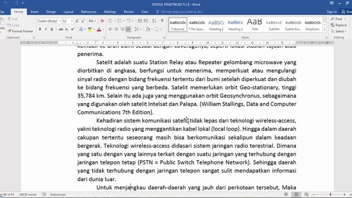Toggle Strikethrough formatting
The image size is (352, 198).
(x=61, y=29)
